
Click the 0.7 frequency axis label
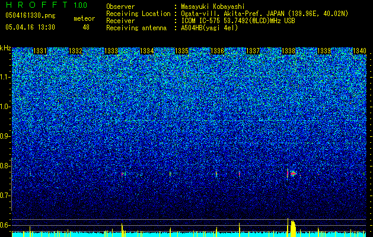[5, 196]
